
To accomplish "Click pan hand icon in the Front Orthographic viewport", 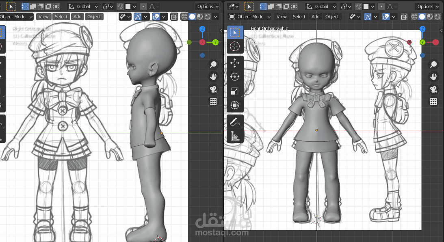I will (433, 77).
